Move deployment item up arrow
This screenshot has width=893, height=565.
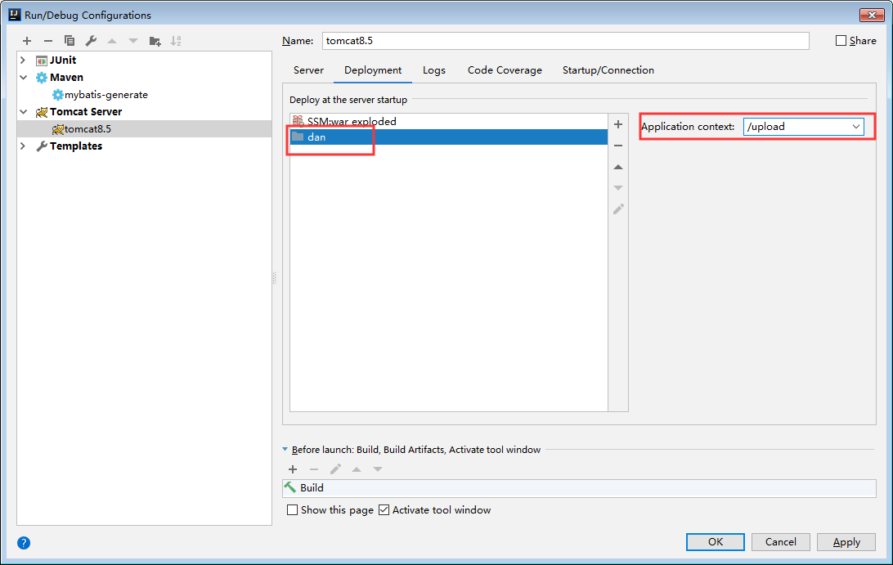pos(618,167)
